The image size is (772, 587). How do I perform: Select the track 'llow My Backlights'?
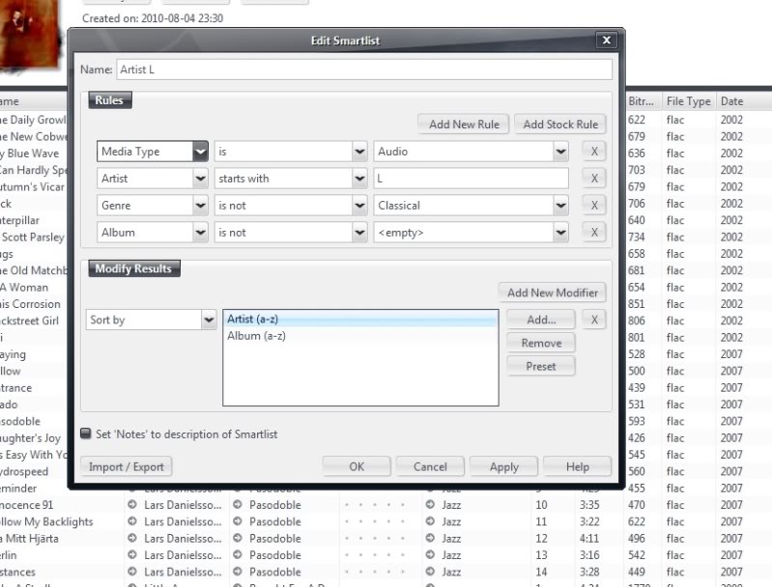pyautogui.click(x=46, y=521)
